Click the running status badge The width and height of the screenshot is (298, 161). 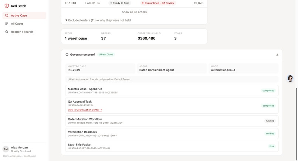click(270, 121)
